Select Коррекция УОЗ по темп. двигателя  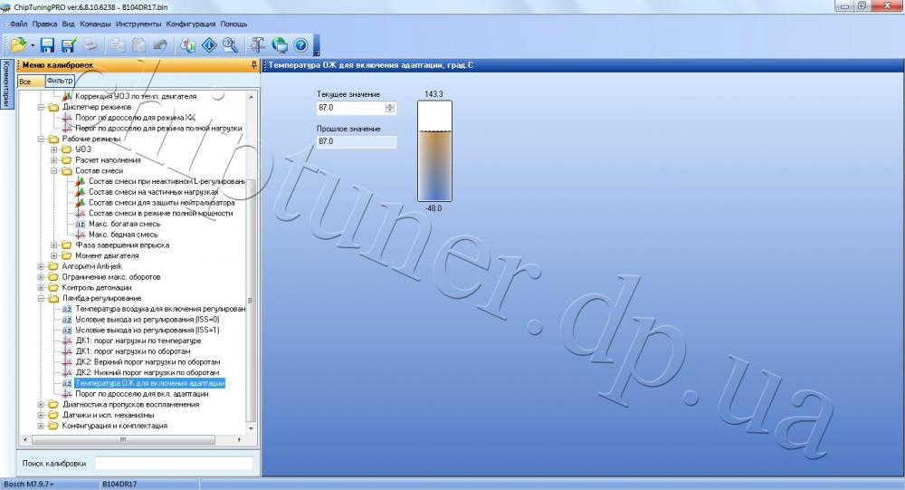[x=137, y=97]
